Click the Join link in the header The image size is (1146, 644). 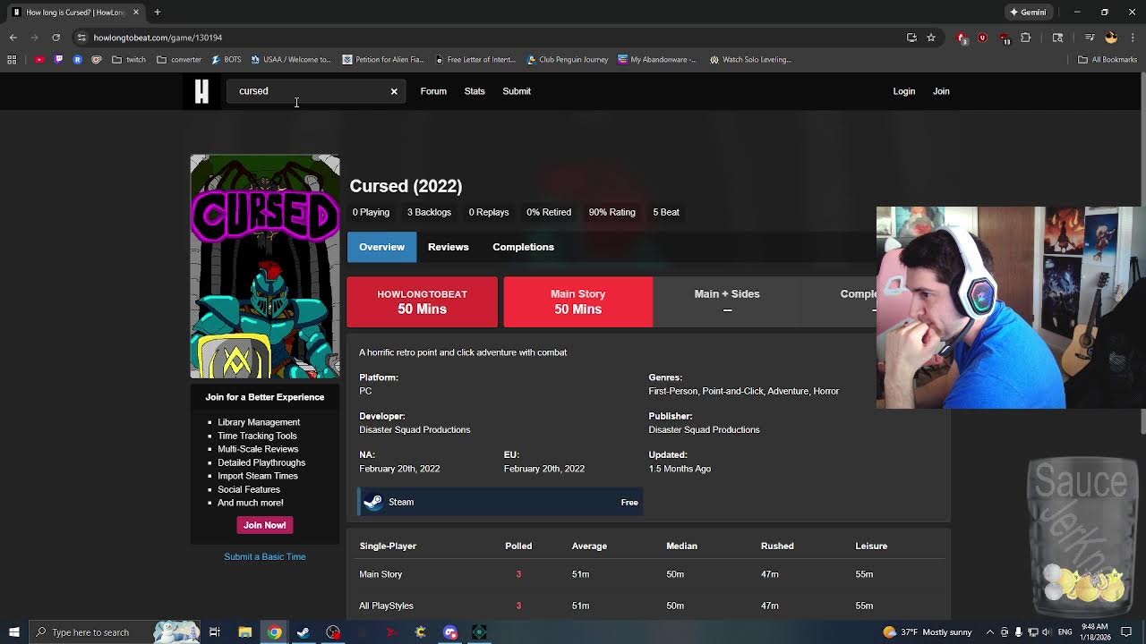tap(941, 91)
